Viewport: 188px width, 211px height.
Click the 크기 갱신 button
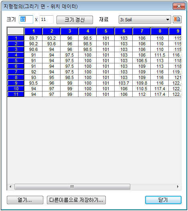75,20
